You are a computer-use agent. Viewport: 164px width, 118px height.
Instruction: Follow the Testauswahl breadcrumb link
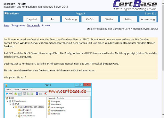34,25
